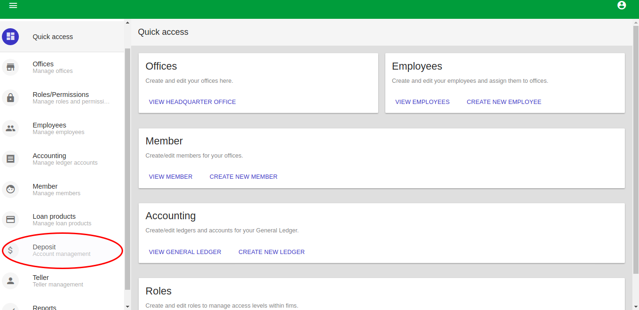Screen dimensions: 639x310
Task: Click the sidebar scrollbar thumb
Action: point(127,169)
